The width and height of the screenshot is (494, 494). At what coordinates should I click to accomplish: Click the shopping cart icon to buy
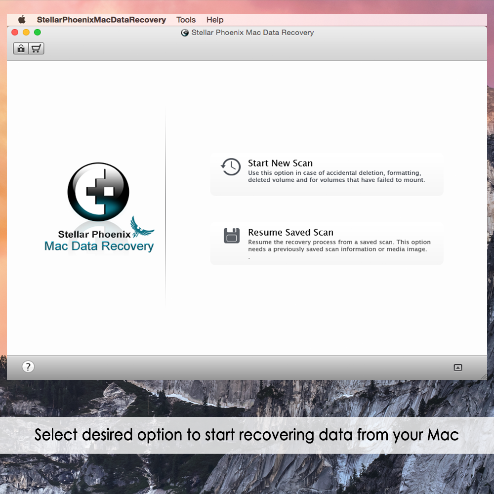tap(36, 48)
